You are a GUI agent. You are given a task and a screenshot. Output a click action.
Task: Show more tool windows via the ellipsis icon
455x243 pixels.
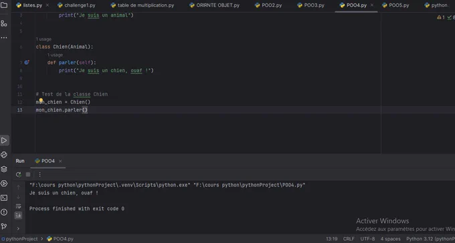[4, 37]
